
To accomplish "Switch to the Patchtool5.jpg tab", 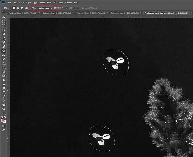I will (x=23, y=13).
